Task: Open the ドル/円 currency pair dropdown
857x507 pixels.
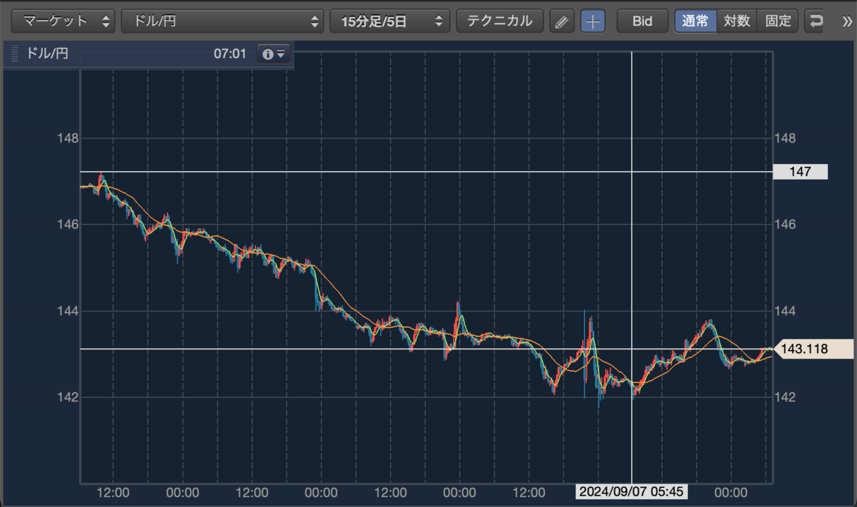Action: [222, 21]
